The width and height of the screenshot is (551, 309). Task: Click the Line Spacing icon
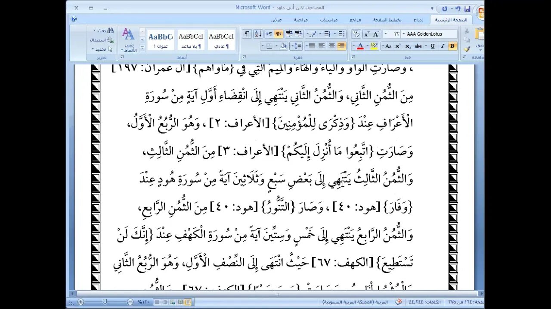[298, 46]
